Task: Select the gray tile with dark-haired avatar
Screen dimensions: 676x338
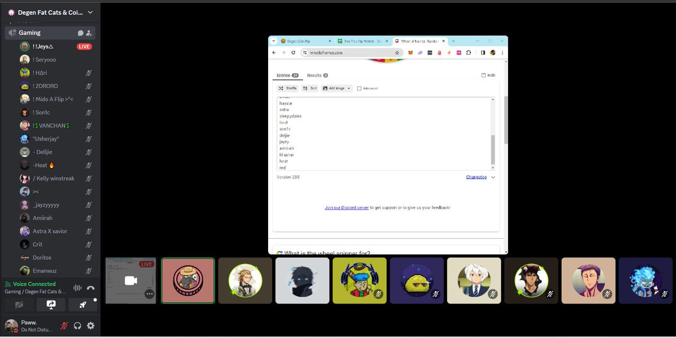Action: 303,281
